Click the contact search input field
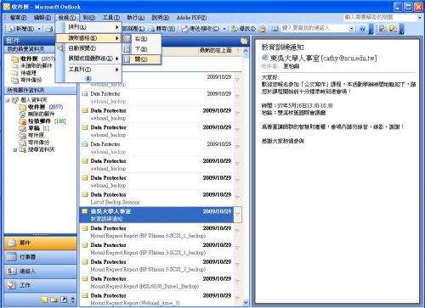425x308 pixels. coord(314,28)
